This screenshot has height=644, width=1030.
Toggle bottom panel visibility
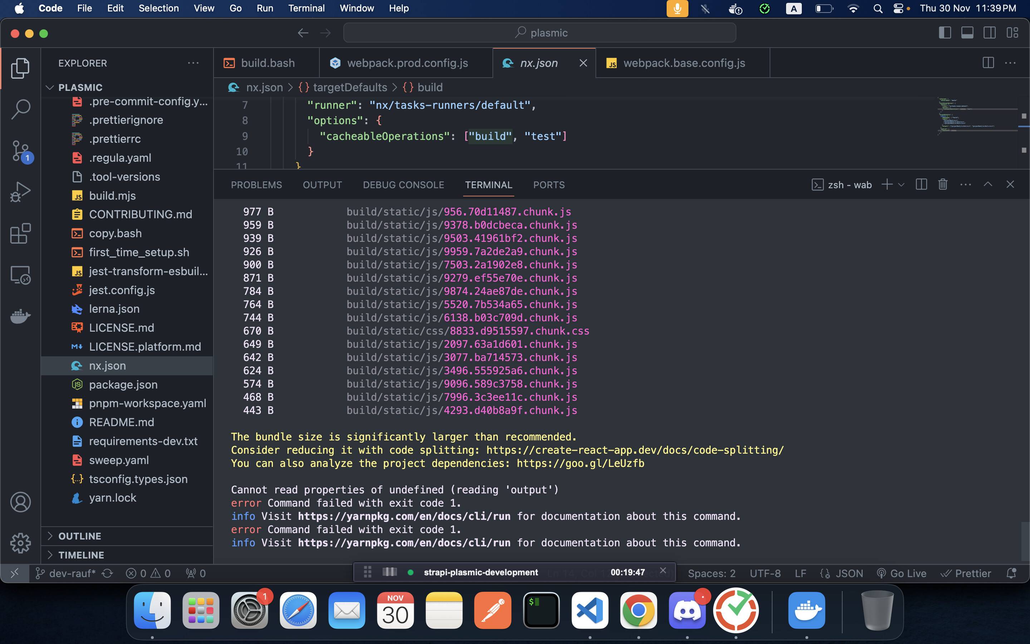[967, 33]
